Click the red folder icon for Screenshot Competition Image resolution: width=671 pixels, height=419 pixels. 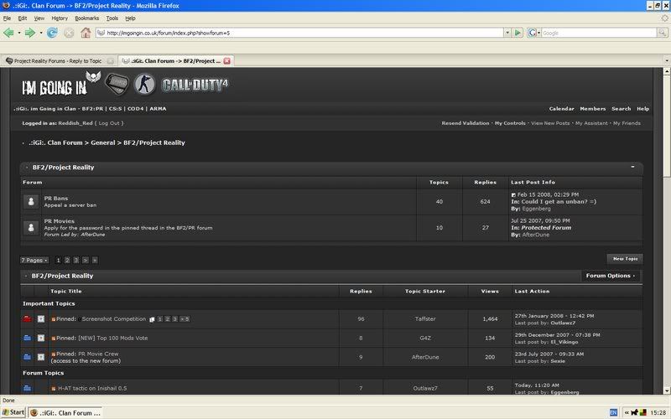coord(27,319)
